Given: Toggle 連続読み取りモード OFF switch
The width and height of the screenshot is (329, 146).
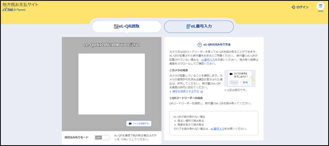Looking at the screenshot, I should coord(102,137).
